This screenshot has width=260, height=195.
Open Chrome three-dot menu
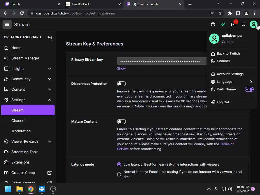tap(254, 13)
